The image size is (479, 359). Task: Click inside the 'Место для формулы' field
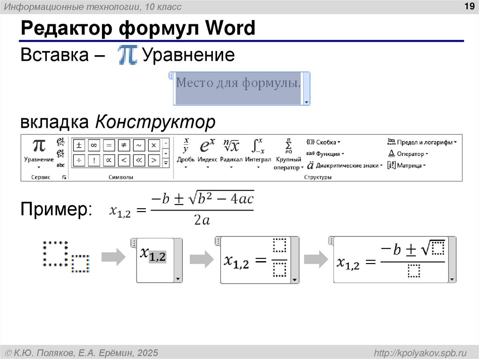pyautogui.click(x=239, y=88)
